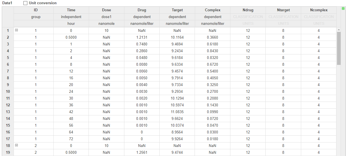Viewport: 346px width, 156px height.
Task: Select the Target column header
Action: (x=177, y=10)
